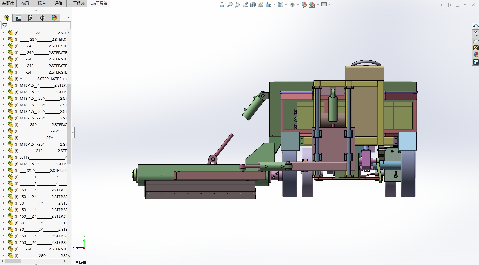Click the feature tree vertical scrollbar thumb
The width and height of the screenshot is (479, 265).
click(69, 124)
